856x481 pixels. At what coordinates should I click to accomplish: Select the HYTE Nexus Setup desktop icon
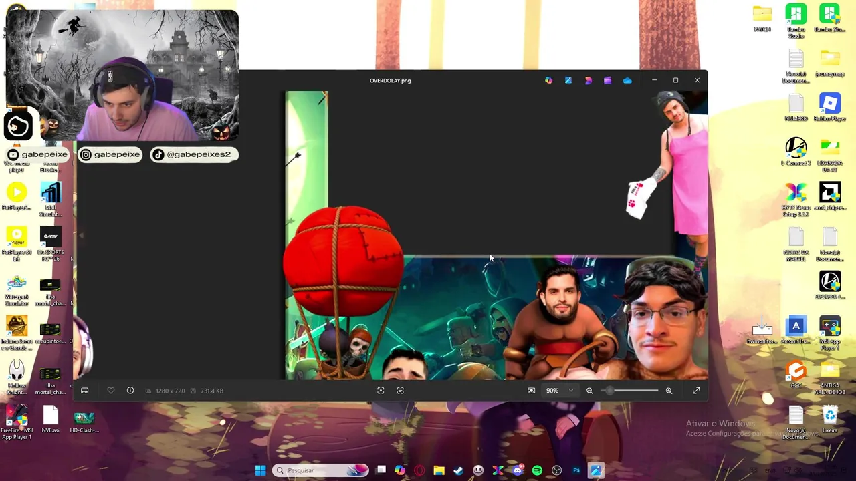point(796,199)
